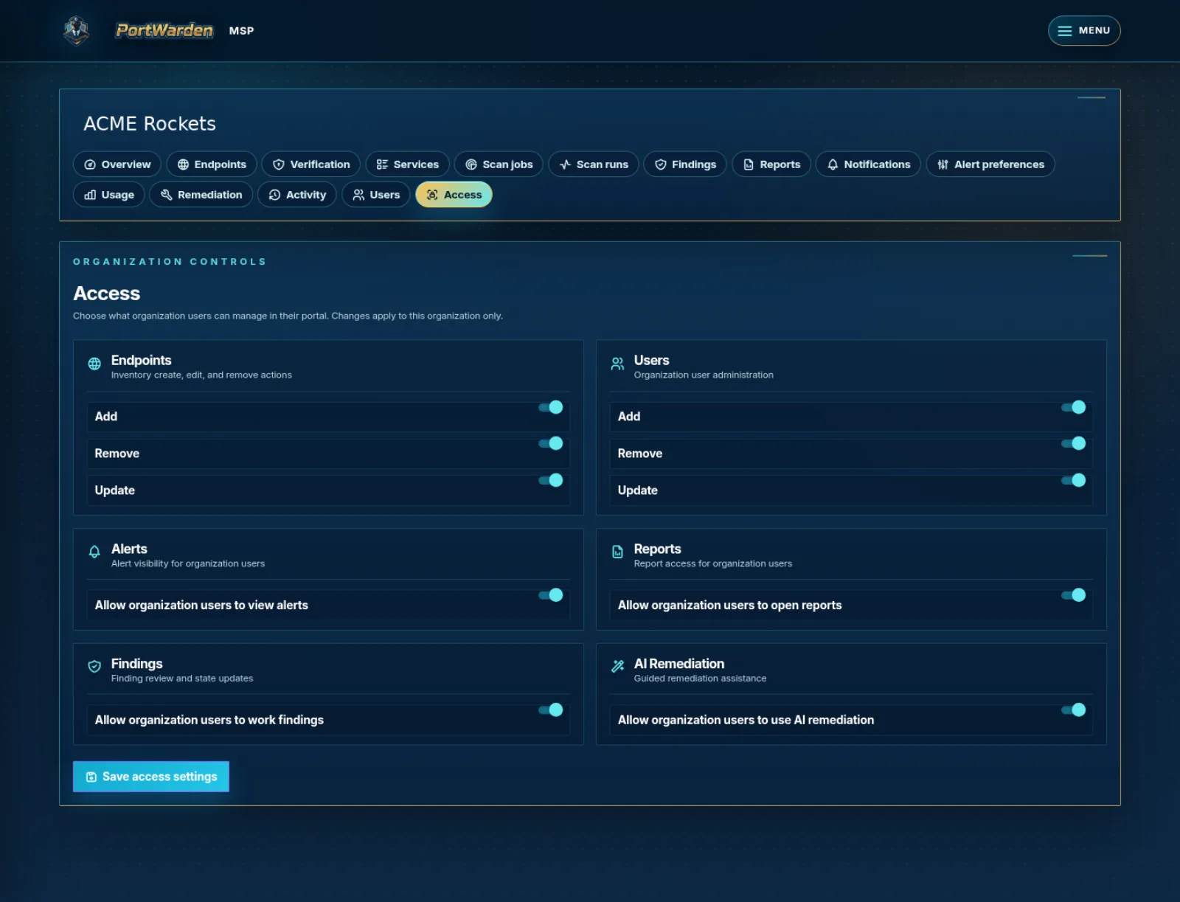Click the 'Inventory create, edit, and remove actions' text

[x=201, y=375]
